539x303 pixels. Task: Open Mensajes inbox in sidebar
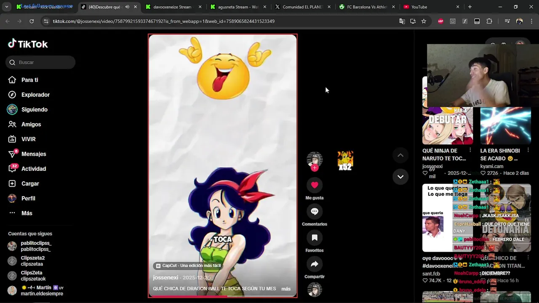(34, 154)
